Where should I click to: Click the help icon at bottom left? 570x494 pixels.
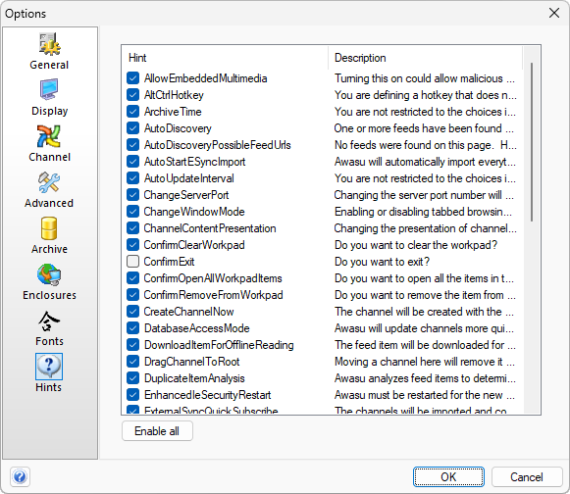[x=20, y=476]
